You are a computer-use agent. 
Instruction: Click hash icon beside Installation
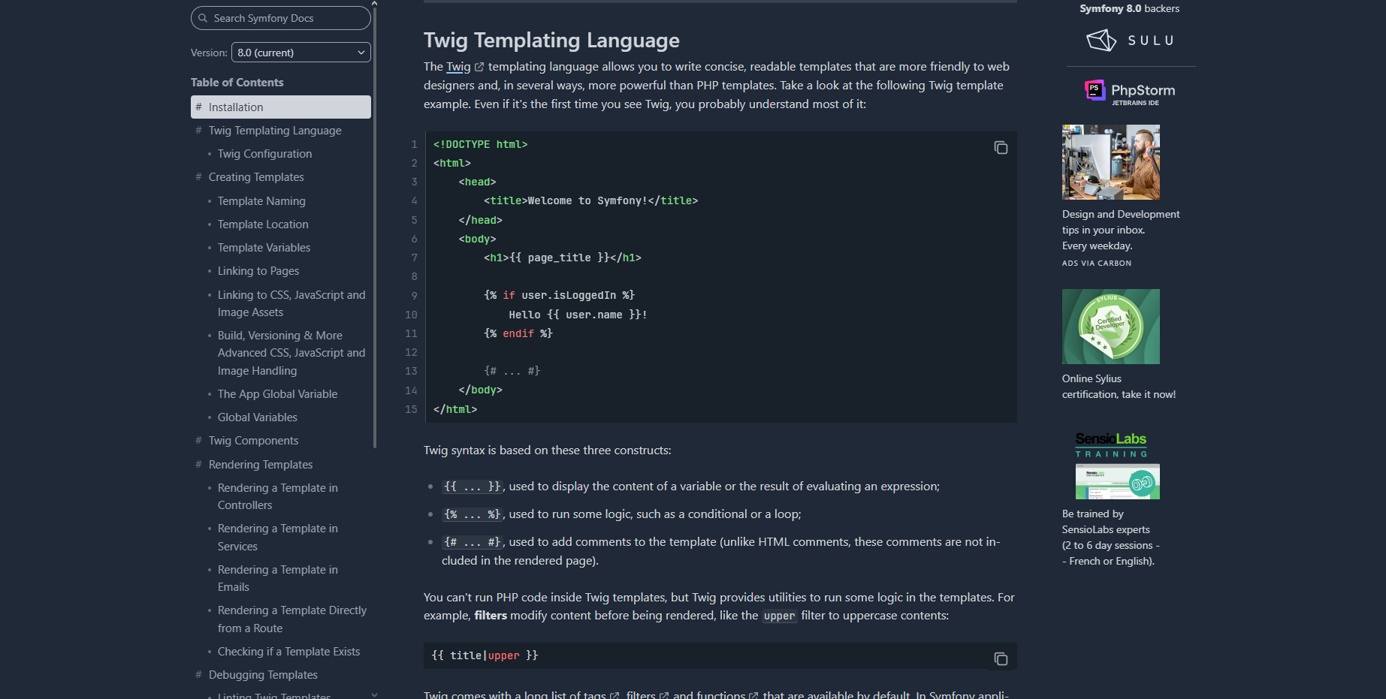198,107
